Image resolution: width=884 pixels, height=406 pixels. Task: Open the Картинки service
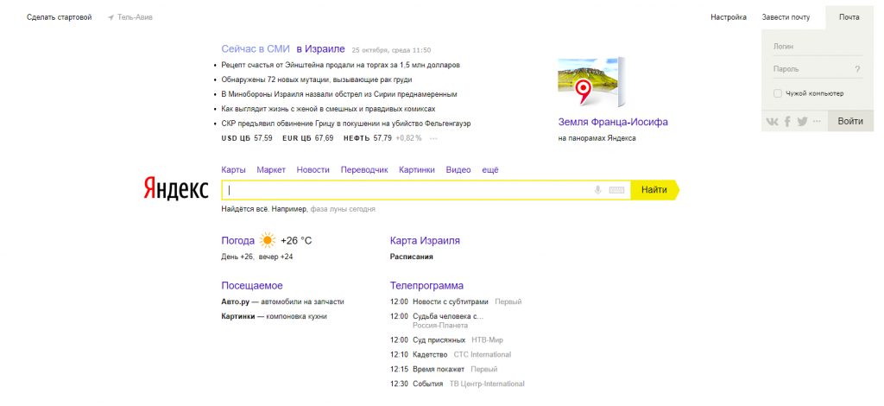(417, 169)
